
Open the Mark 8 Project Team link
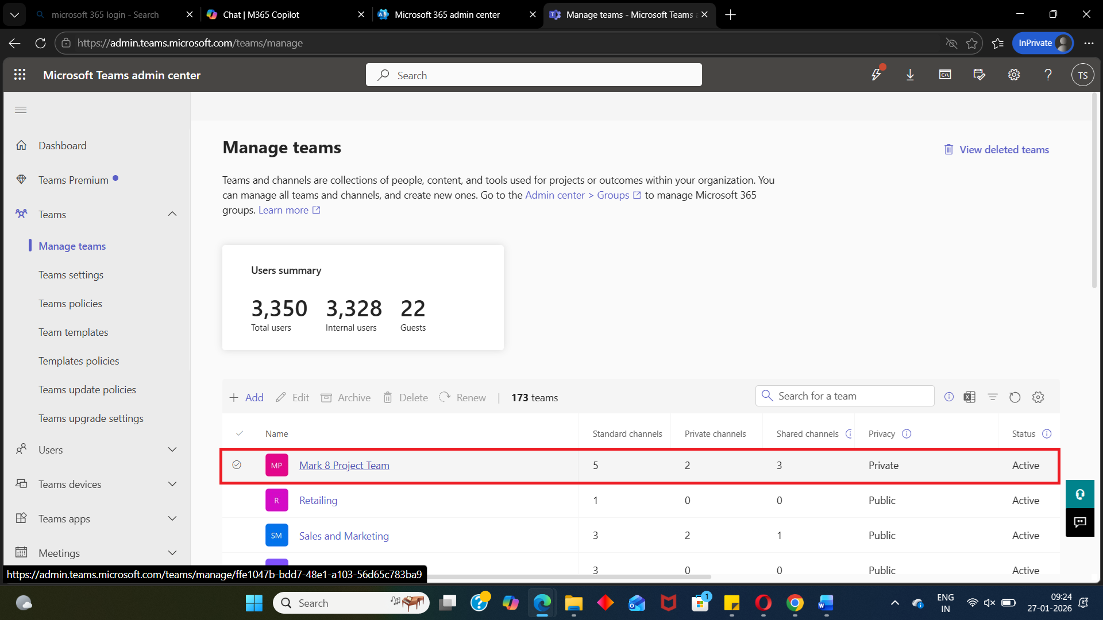pos(344,465)
